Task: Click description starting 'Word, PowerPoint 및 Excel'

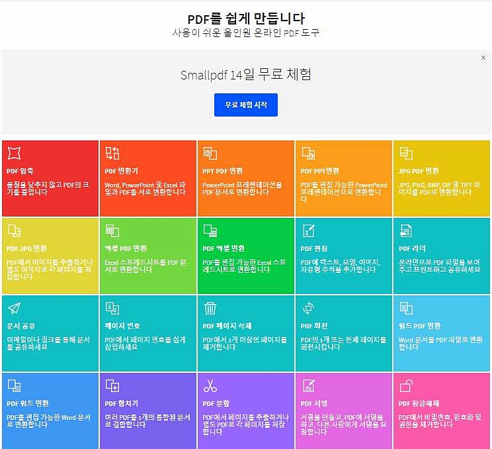Action: [x=145, y=188]
